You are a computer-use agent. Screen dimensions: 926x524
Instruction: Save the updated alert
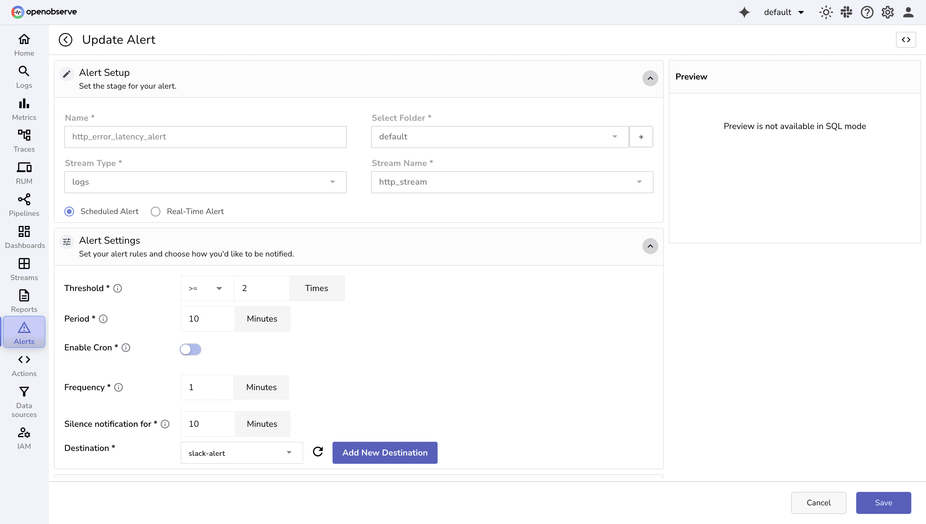coord(883,502)
